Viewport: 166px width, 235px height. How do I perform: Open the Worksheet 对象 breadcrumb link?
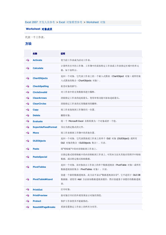coord(96,22)
